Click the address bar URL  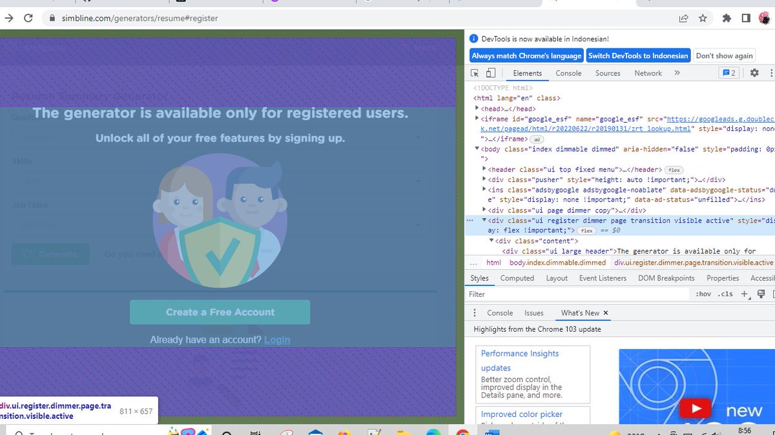[x=139, y=18]
